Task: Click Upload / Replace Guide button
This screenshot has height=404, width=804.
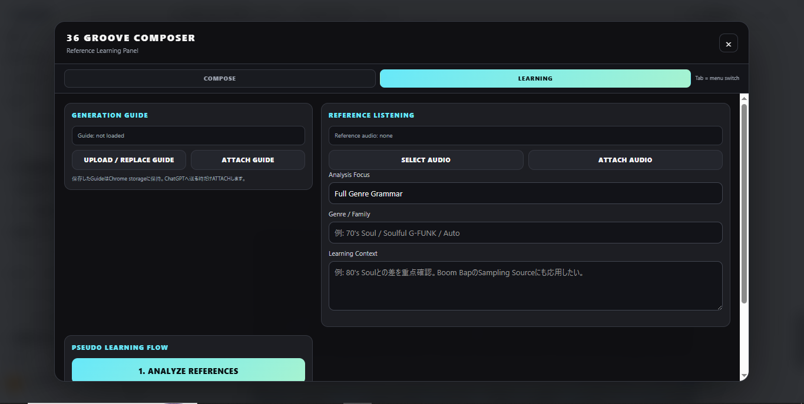Action: (x=129, y=160)
